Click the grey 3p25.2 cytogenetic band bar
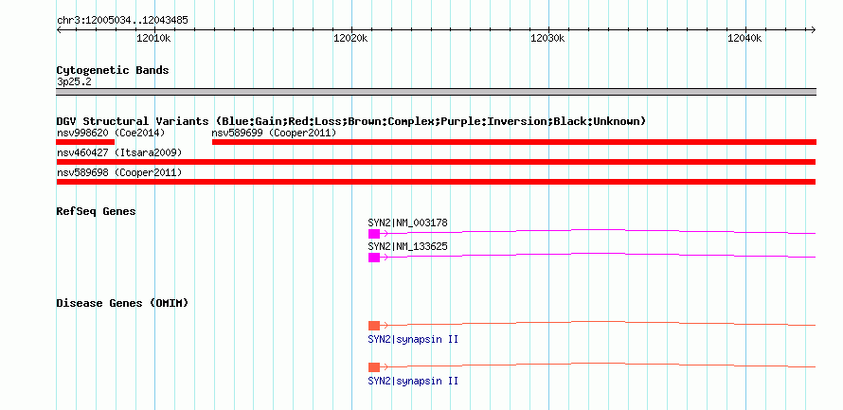Viewport: 843px width, 410px height. (436, 92)
